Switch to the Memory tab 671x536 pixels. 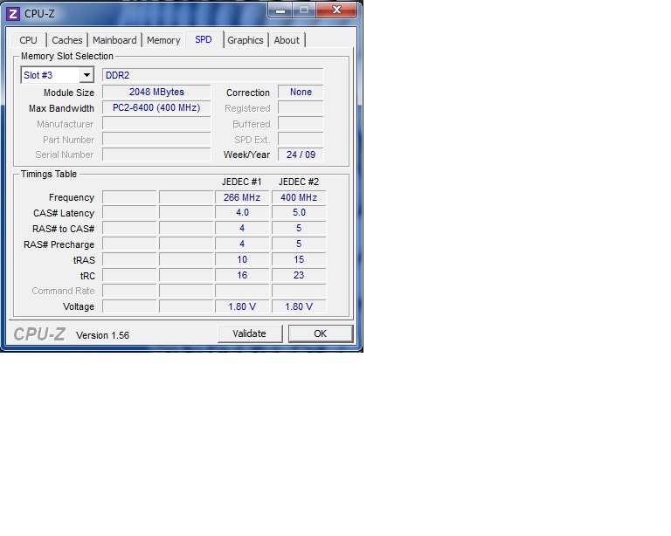[x=163, y=40]
